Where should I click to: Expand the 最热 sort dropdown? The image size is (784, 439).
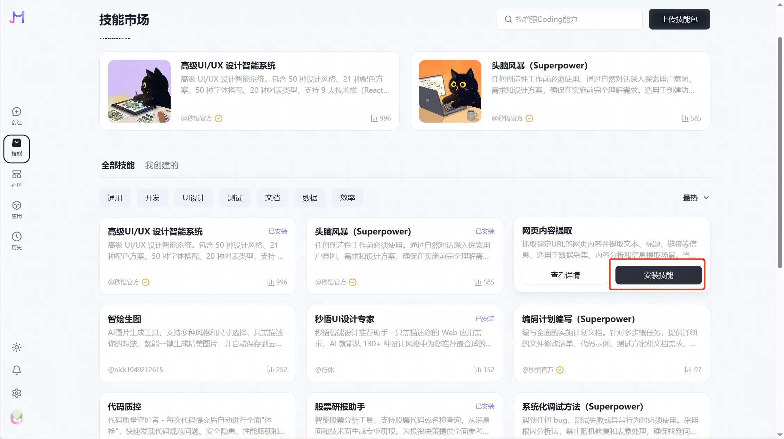click(x=690, y=198)
